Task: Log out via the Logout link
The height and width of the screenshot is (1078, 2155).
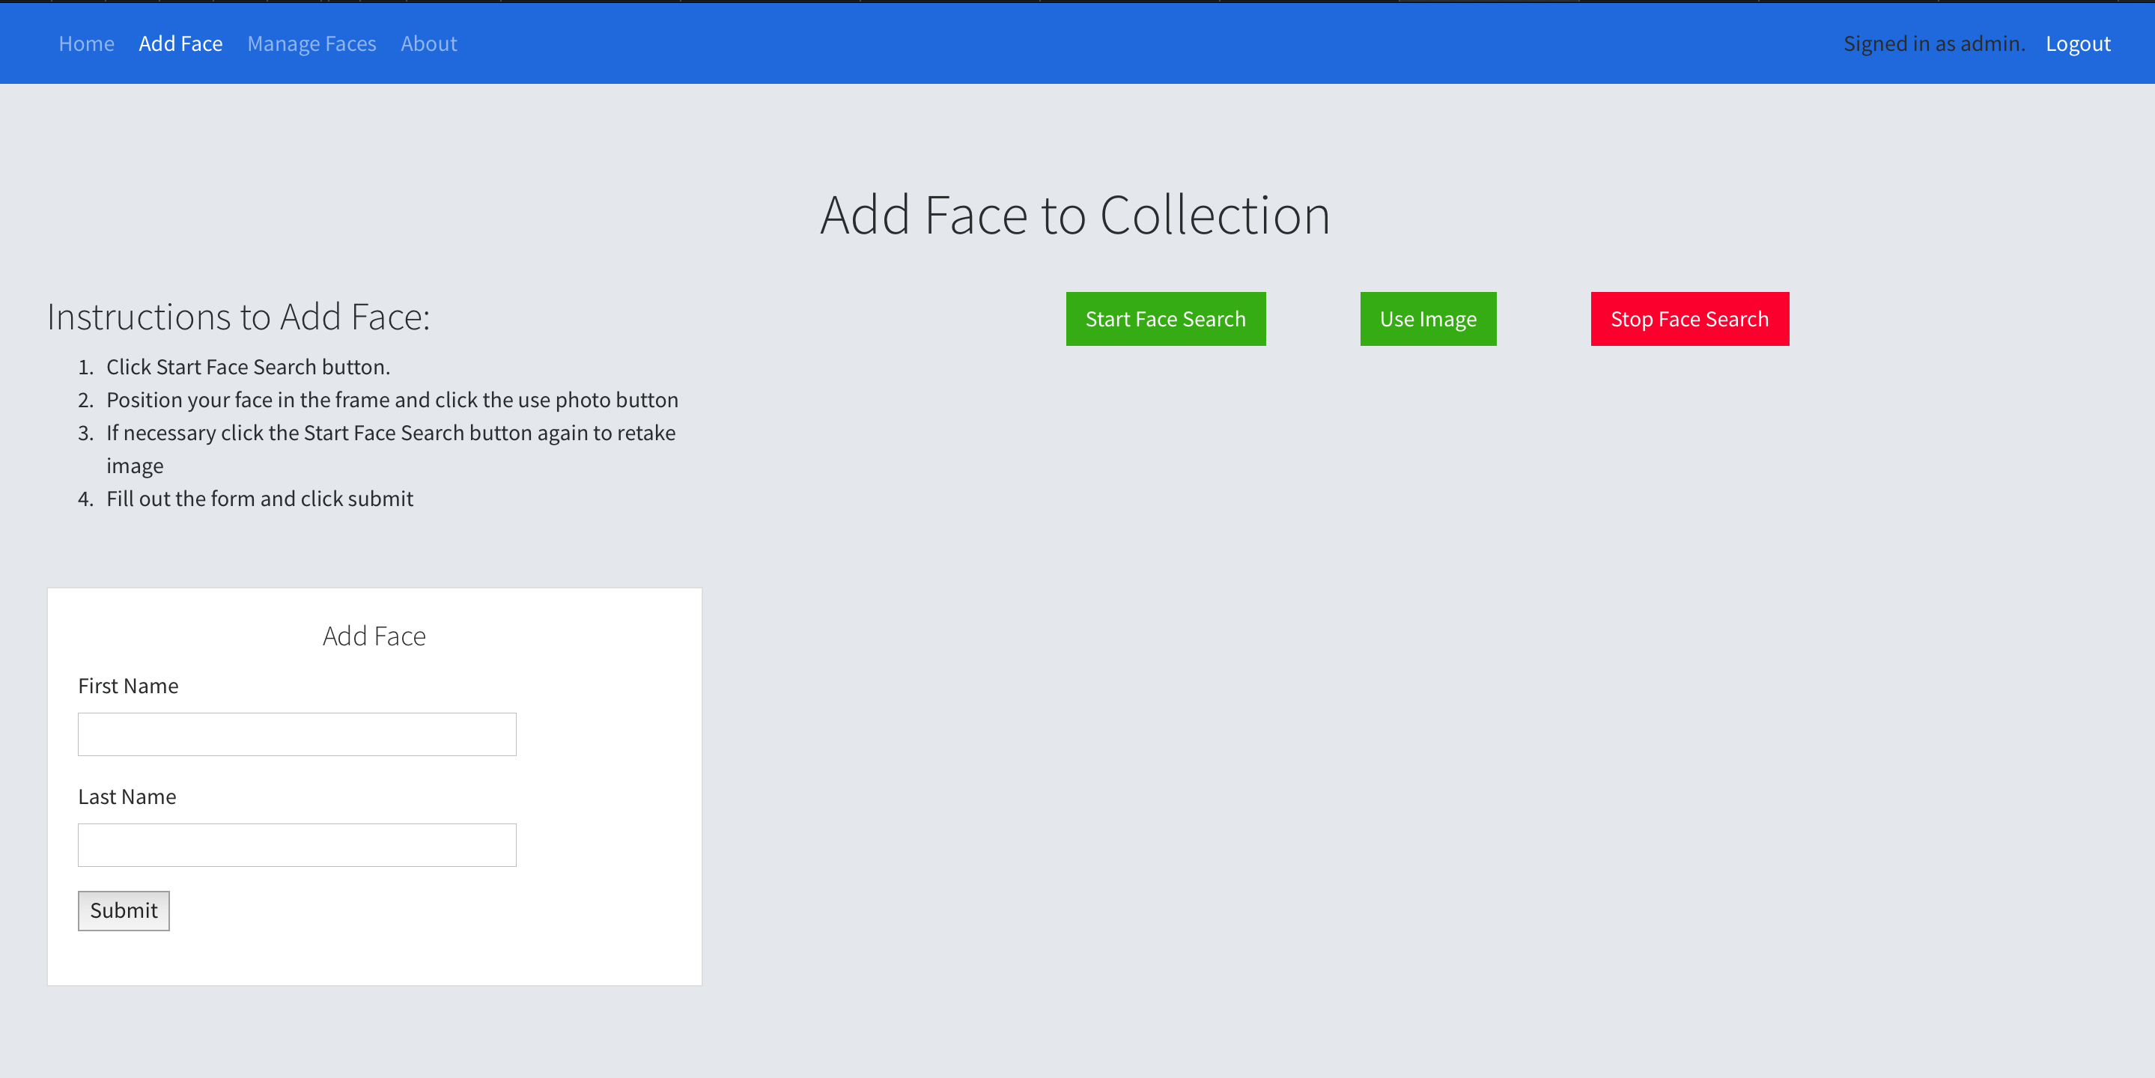Action: 2077,43
